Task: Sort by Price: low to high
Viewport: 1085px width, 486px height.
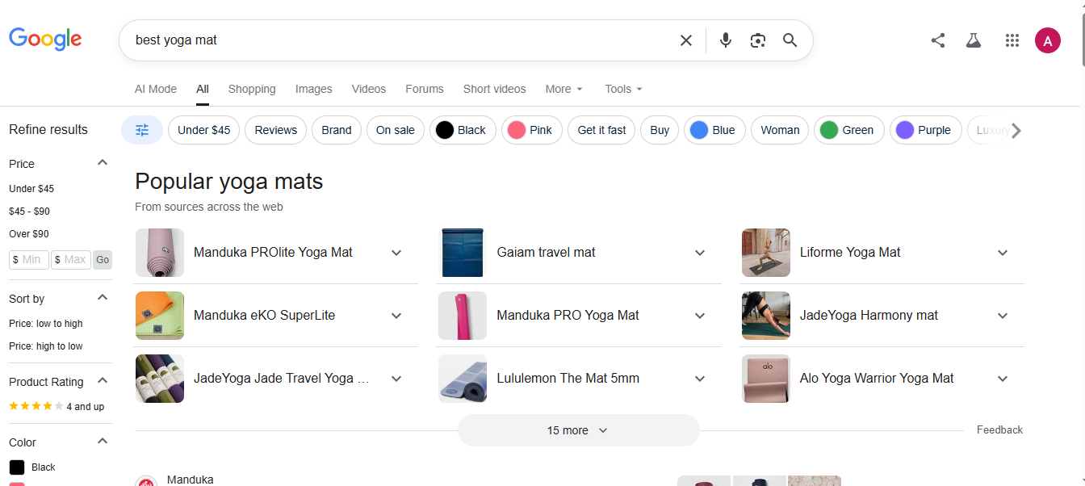Action: (46, 324)
